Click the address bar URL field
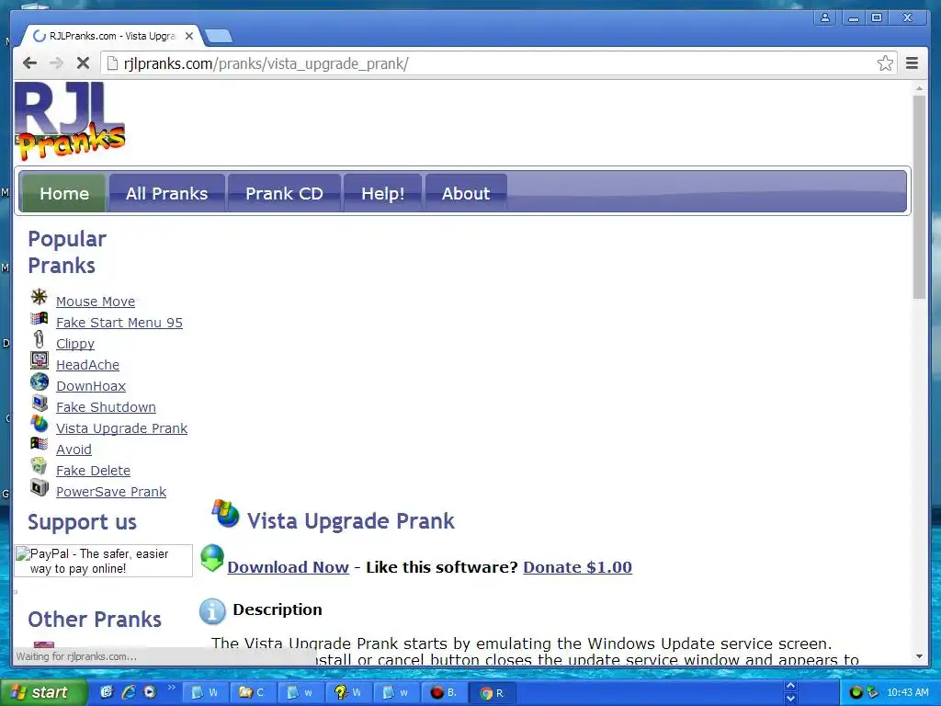 [x=498, y=63]
